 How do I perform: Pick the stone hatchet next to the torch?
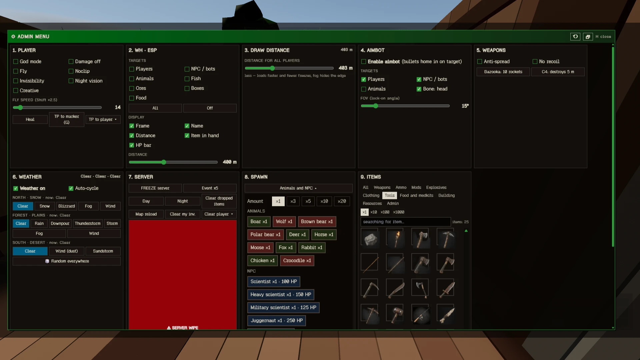(x=420, y=238)
